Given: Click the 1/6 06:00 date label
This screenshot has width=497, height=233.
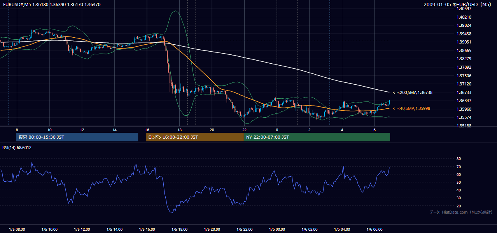Looking at the screenshot, I should 374,230.
